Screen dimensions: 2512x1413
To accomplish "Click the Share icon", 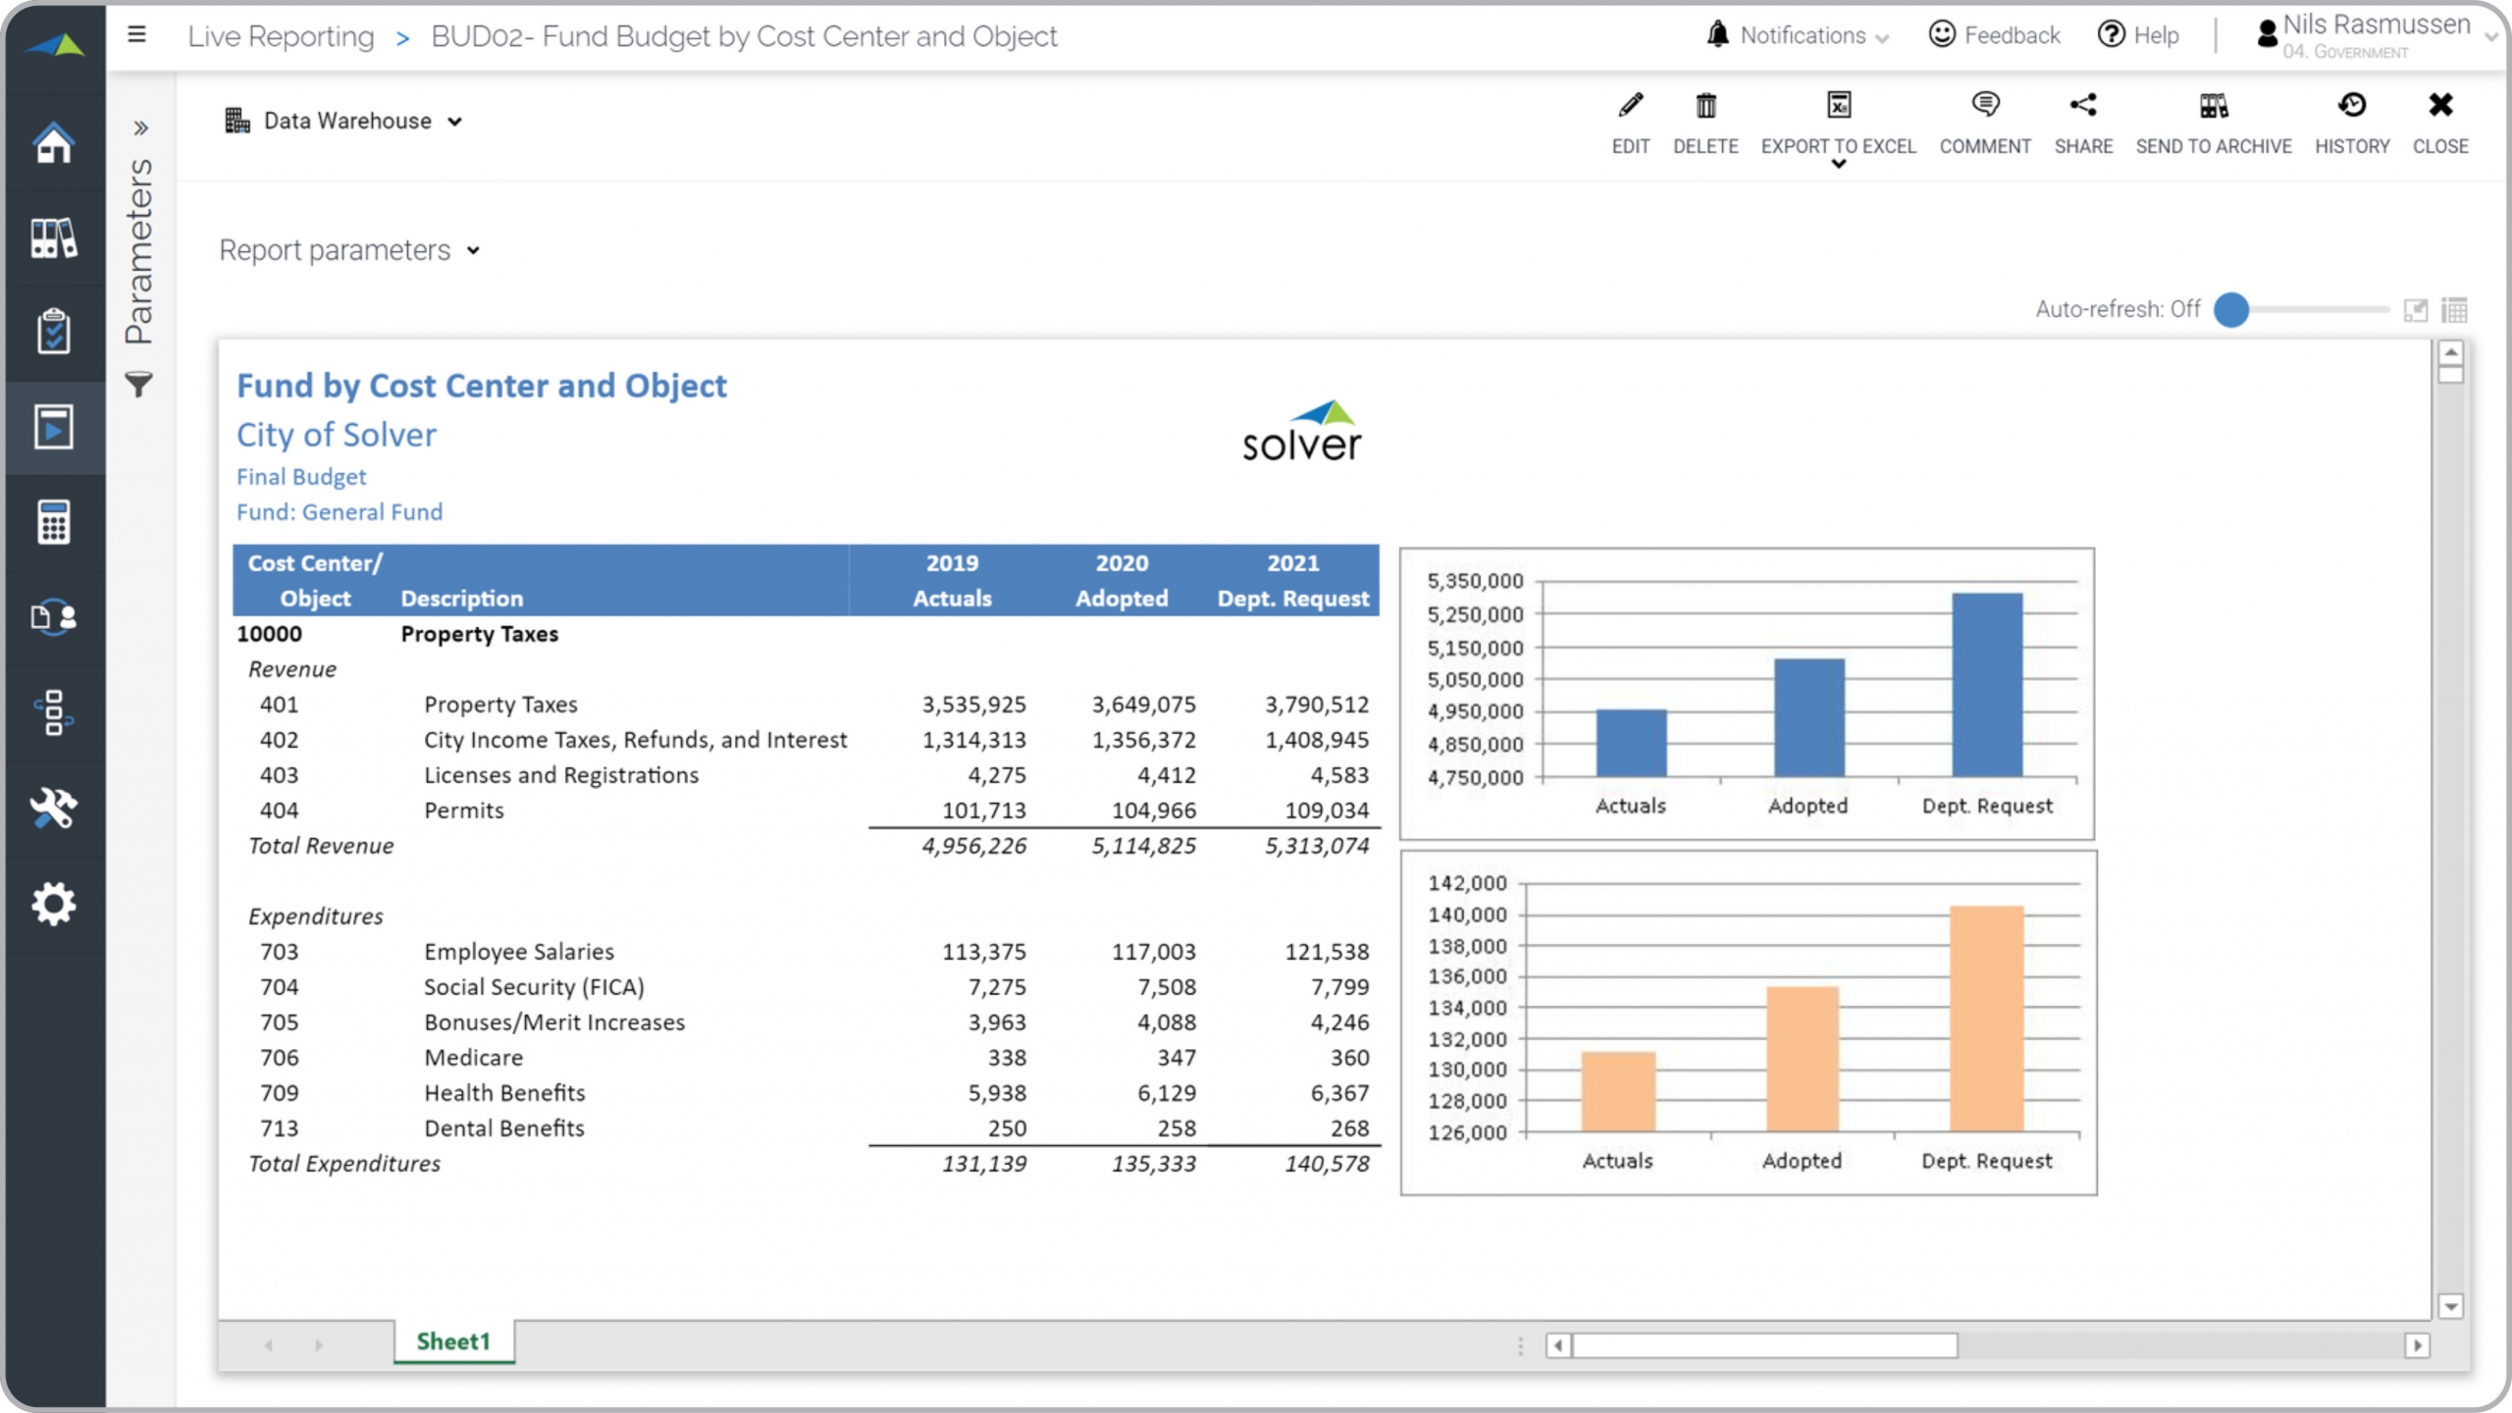I will pyautogui.click(x=2082, y=106).
